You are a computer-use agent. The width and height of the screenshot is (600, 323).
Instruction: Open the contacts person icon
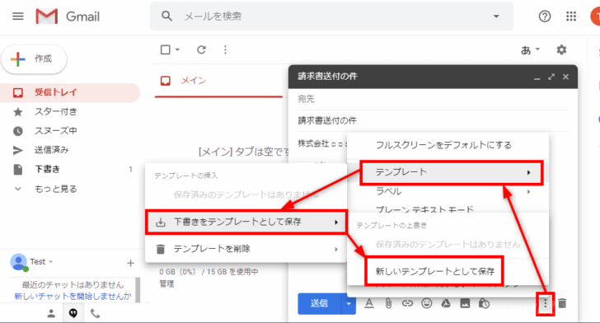[51, 314]
